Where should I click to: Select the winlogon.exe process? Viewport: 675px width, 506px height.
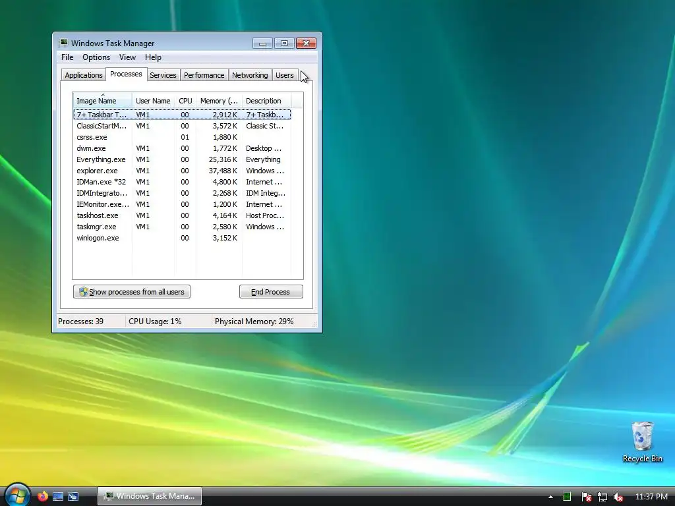(x=182, y=237)
